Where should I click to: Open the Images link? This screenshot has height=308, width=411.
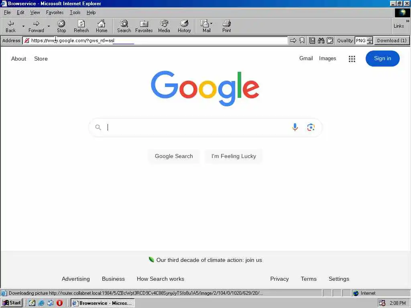click(x=328, y=59)
